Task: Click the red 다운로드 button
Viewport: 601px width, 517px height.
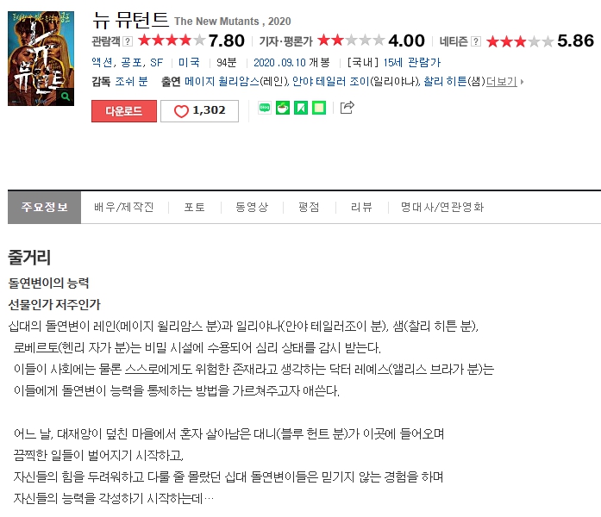Action: 124,111
